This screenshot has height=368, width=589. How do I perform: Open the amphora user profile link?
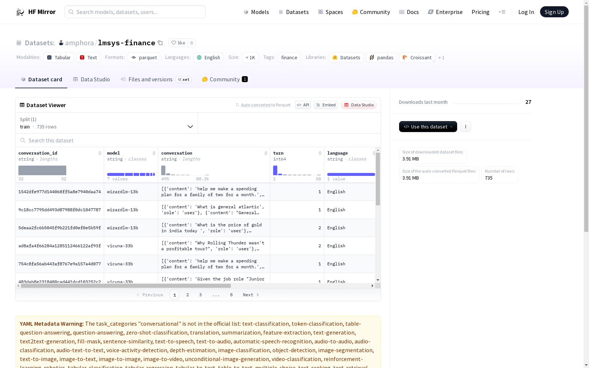tap(80, 43)
